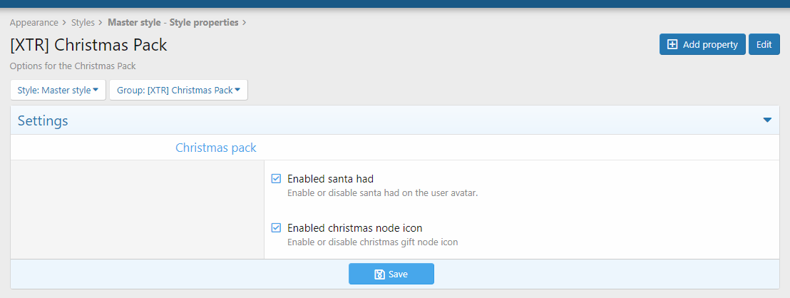
Task: Click the "Enabled christmas node icon" label
Action: click(354, 228)
